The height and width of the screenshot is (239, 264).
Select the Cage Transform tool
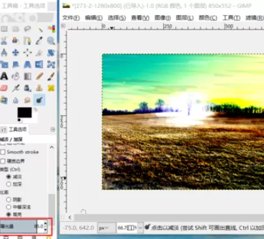coord(51,64)
